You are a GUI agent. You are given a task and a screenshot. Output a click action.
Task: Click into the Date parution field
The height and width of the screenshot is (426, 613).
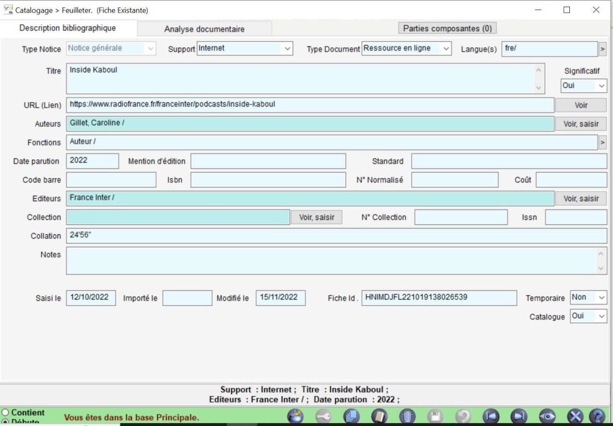pos(93,161)
